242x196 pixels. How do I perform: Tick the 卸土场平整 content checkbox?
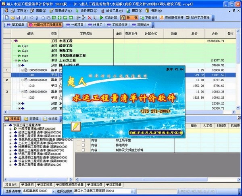pyautogui.click(x=83, y=140)
